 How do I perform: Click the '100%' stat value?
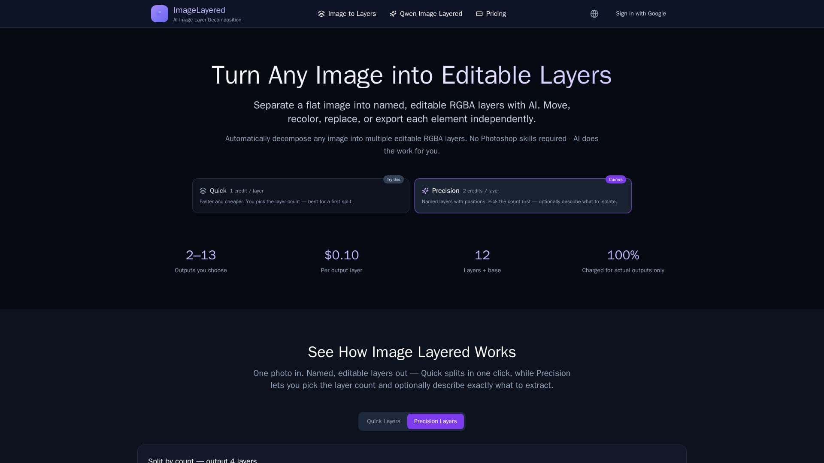point(623,255)
